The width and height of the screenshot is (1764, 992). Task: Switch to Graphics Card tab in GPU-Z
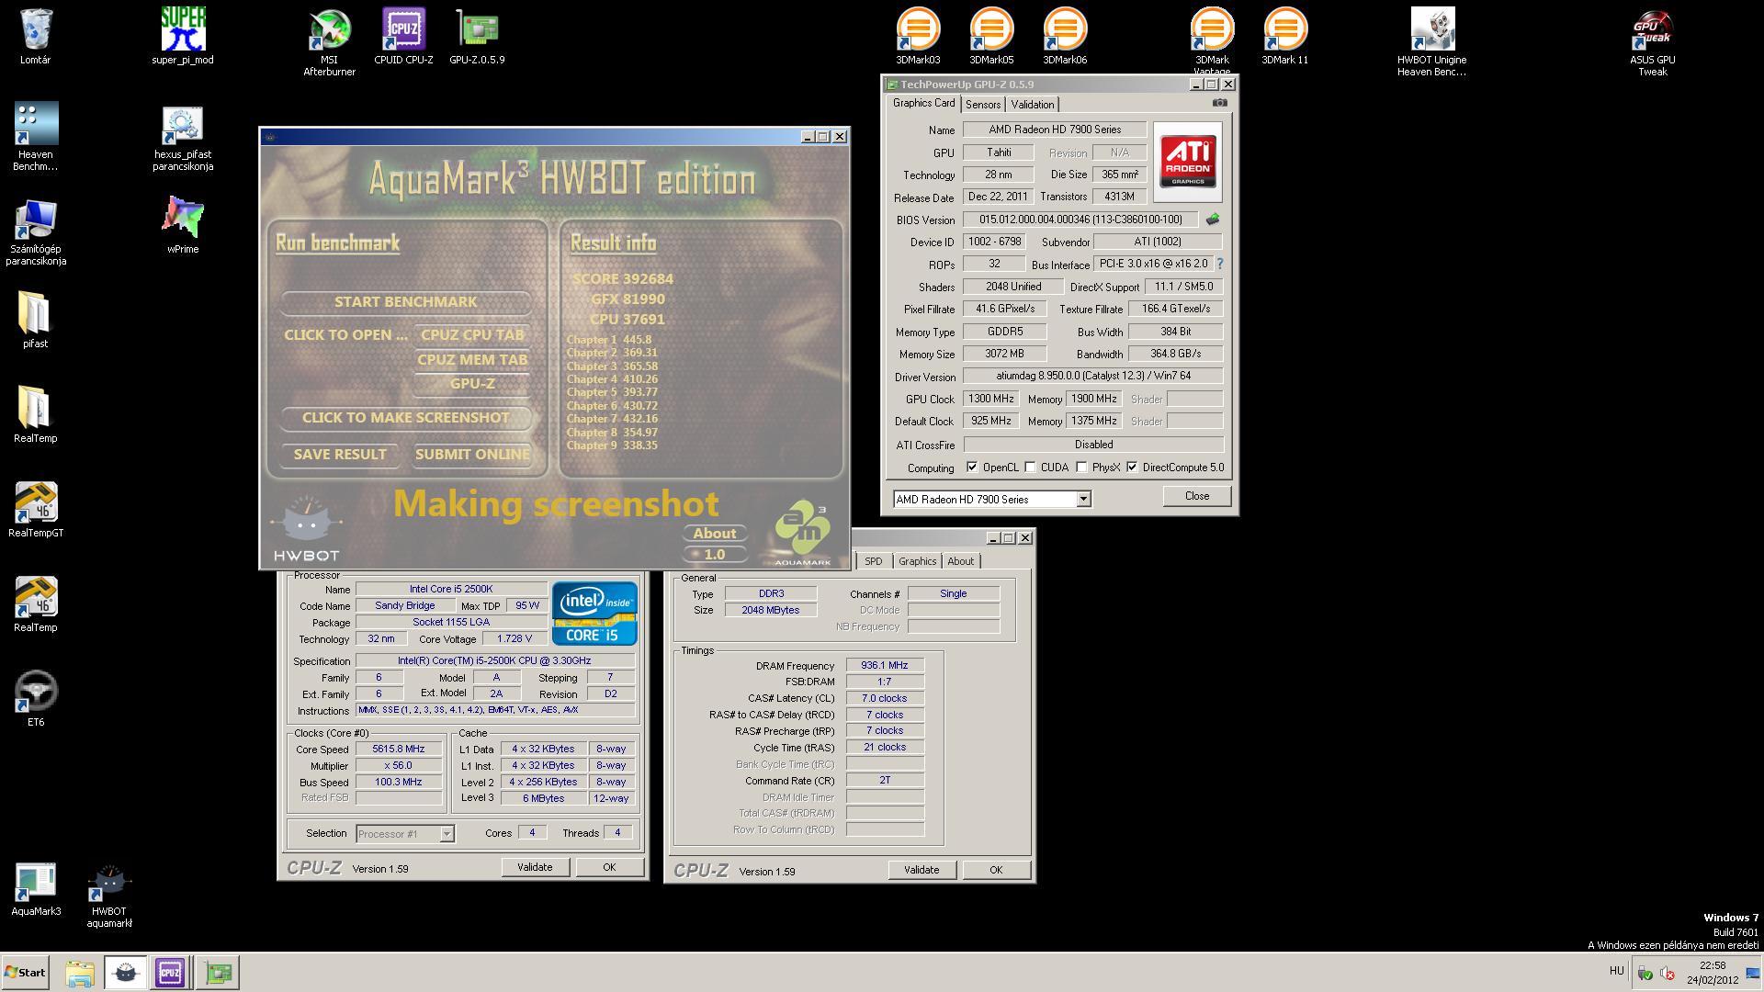[x=923, y=103]
